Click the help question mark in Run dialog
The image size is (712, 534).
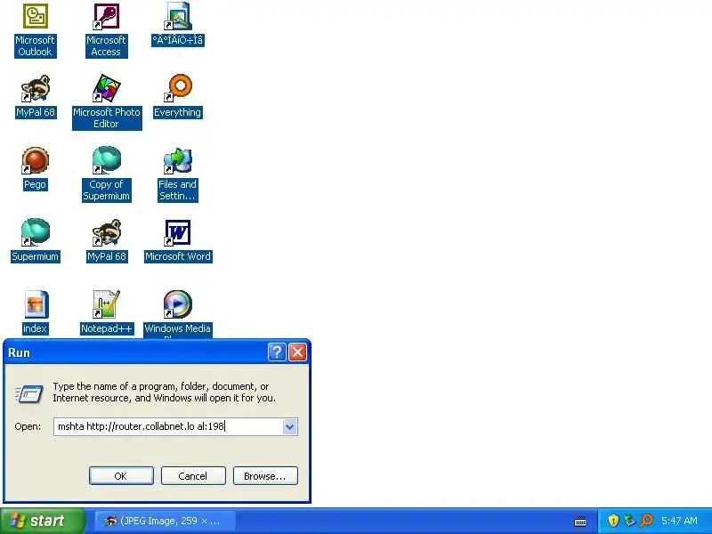click(277, 352)
